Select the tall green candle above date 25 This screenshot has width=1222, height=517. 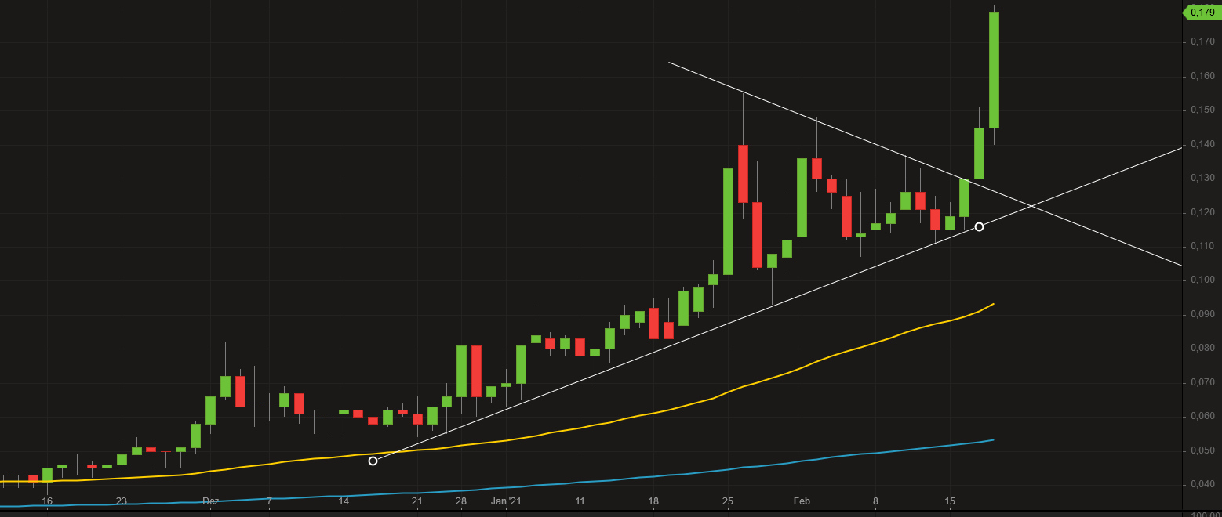tap(728, 222)
